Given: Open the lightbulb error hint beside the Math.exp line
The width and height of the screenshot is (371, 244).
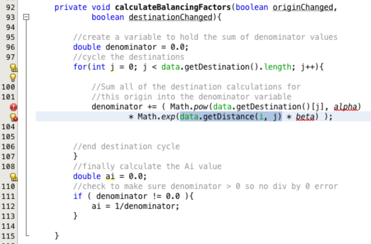Looking at the screenshot, I should tap(14, 117).
